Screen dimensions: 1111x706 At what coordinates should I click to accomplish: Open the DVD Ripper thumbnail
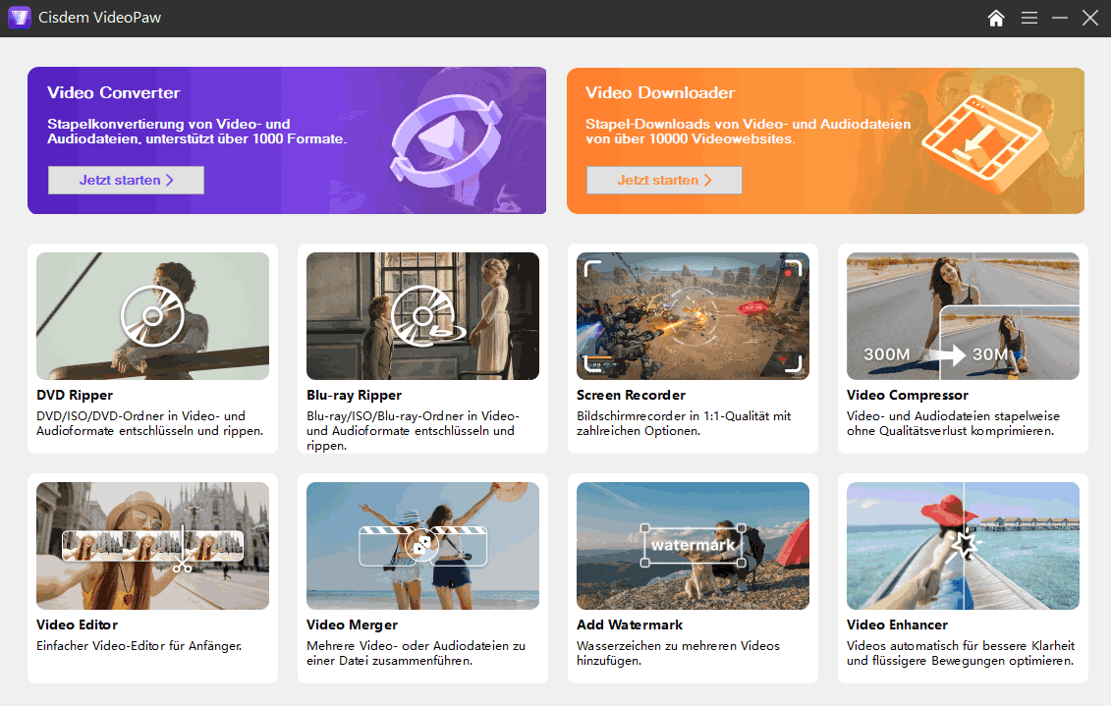[x=152, y=316]
